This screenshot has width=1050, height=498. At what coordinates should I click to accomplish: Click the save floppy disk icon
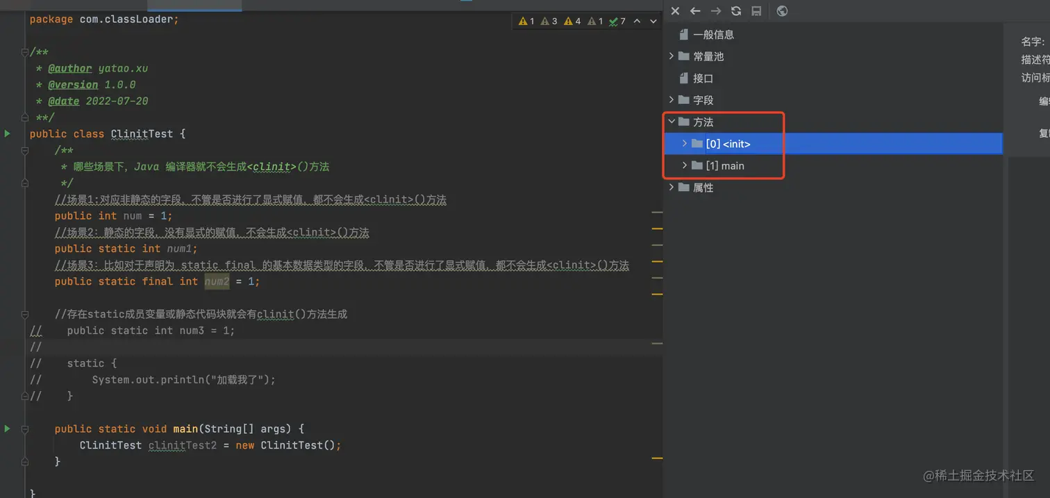pyautogui.click(x=756, y=11)
